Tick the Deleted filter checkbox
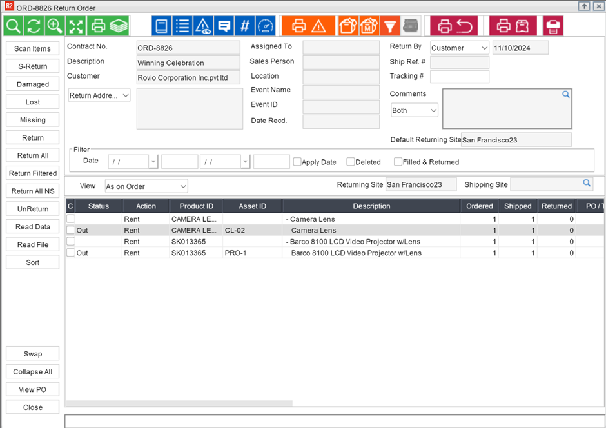The height and width of the screenshot is (428, 606). pos(351,162)
